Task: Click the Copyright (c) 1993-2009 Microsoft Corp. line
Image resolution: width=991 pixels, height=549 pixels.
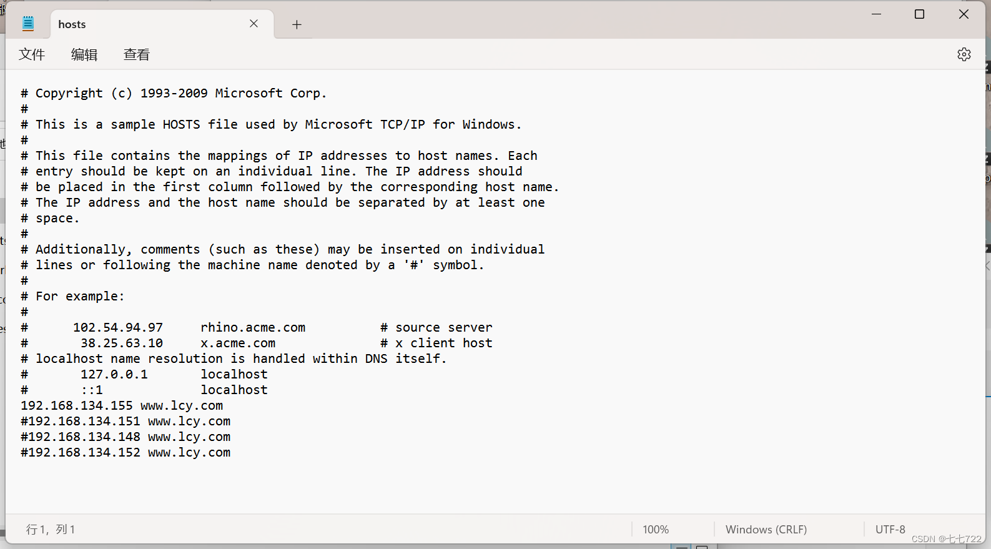Action: (174, 93)
